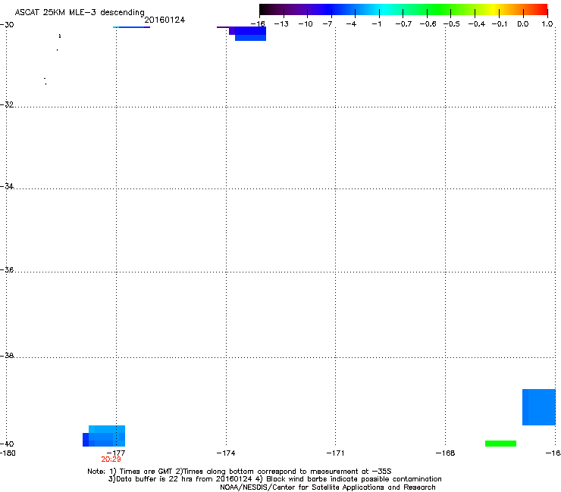Select the -7 color bar label
This screenshot has height=492, width=561.
pos(328,23)
